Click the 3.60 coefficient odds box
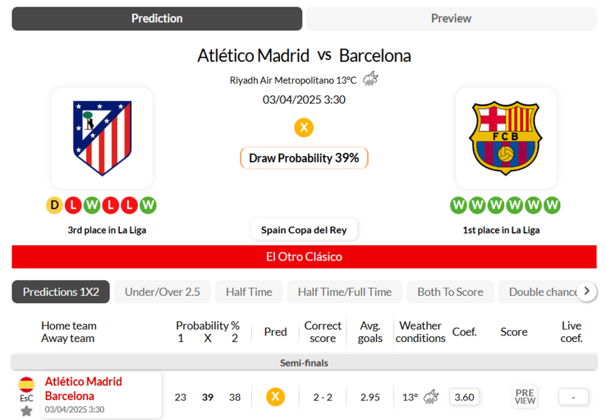606x420 pixels. [x=465, y=396]
